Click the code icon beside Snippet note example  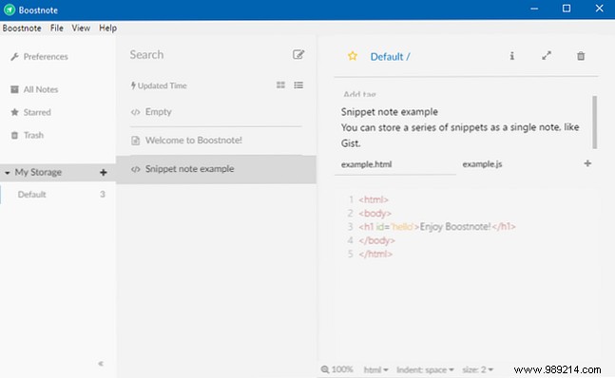(x=135, y=169)
